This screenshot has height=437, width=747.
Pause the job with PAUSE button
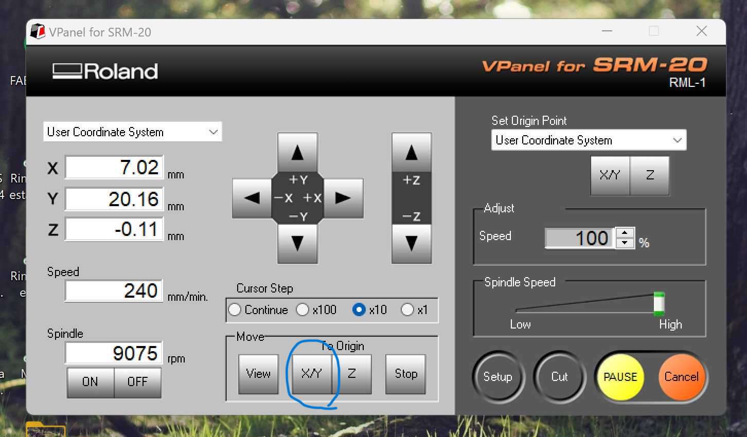(620, 377)
